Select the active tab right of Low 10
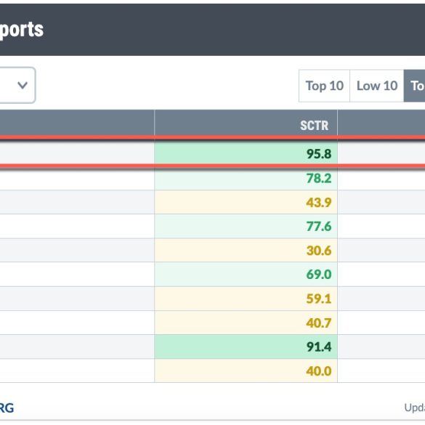425x425 pixels. tap(414, 86)
